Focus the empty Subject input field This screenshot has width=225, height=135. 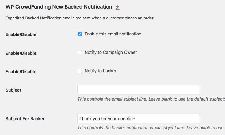[138, 90]
